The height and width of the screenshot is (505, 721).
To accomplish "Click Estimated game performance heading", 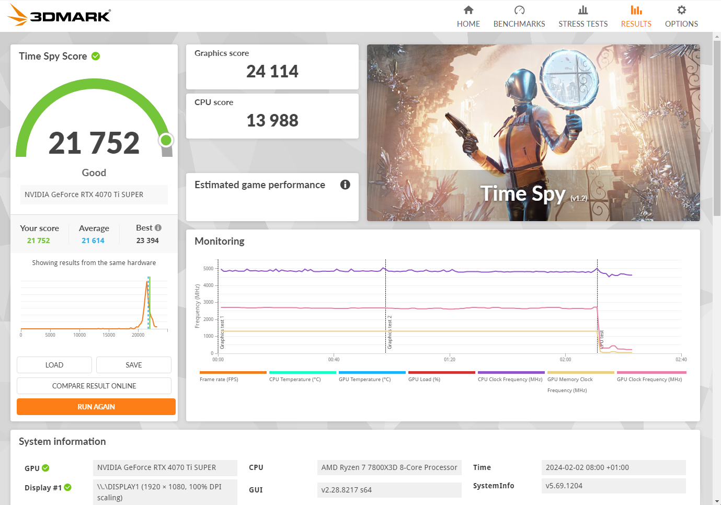I will pyautogui.click(x=260, y=185).
